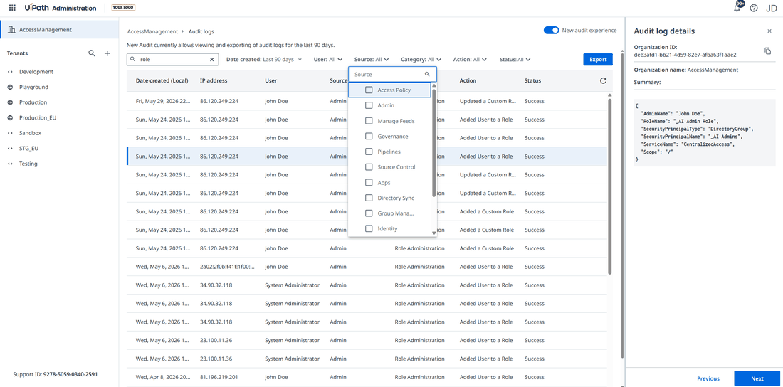Click the Previous button in details panel

coord(708,378)
